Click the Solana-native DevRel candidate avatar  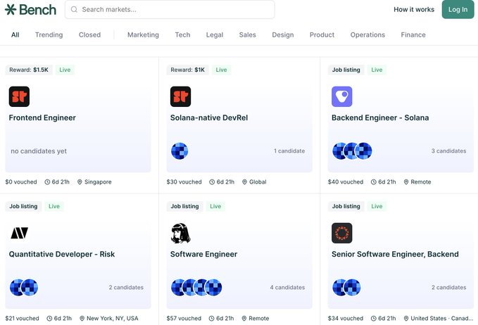click(180, 151)
